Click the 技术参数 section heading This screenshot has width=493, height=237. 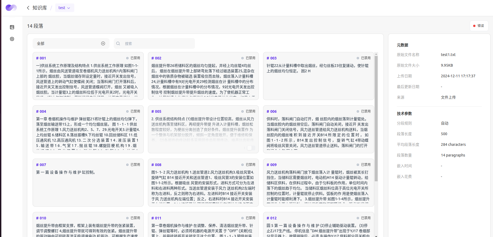tap(404, 114)
